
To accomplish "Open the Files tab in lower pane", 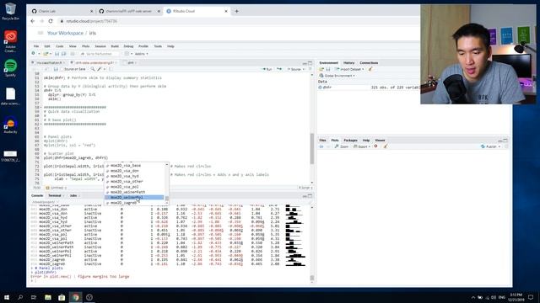I will pos(322,141).
